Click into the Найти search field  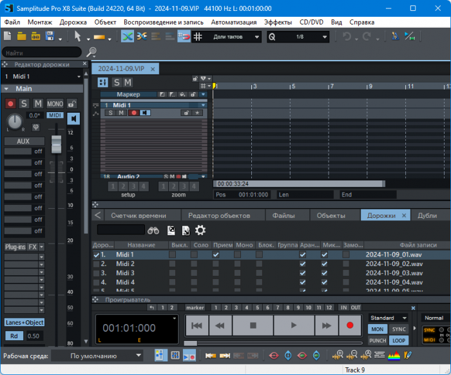(42, 52)
